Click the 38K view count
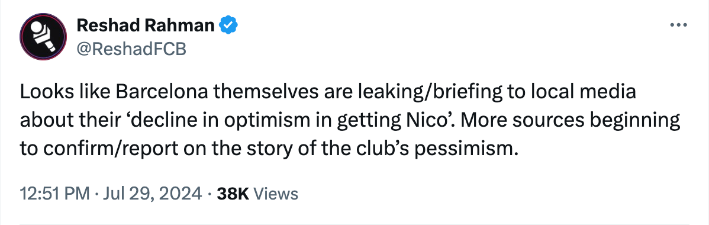 point(233,193)
